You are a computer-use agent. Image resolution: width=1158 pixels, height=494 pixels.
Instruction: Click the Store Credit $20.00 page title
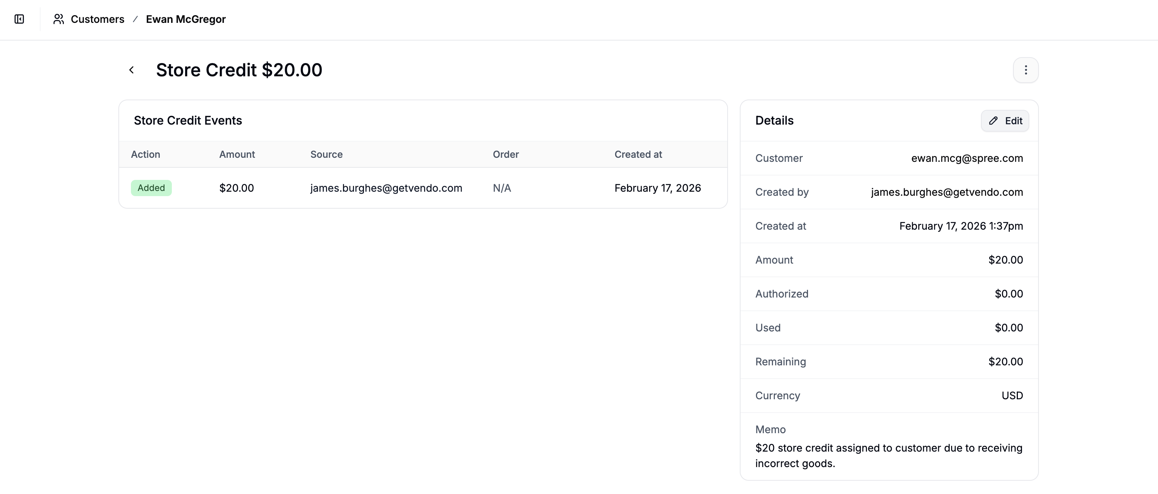(239, 70)
